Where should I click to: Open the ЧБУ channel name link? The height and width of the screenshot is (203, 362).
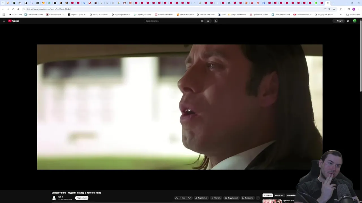(x=59, y=197)
